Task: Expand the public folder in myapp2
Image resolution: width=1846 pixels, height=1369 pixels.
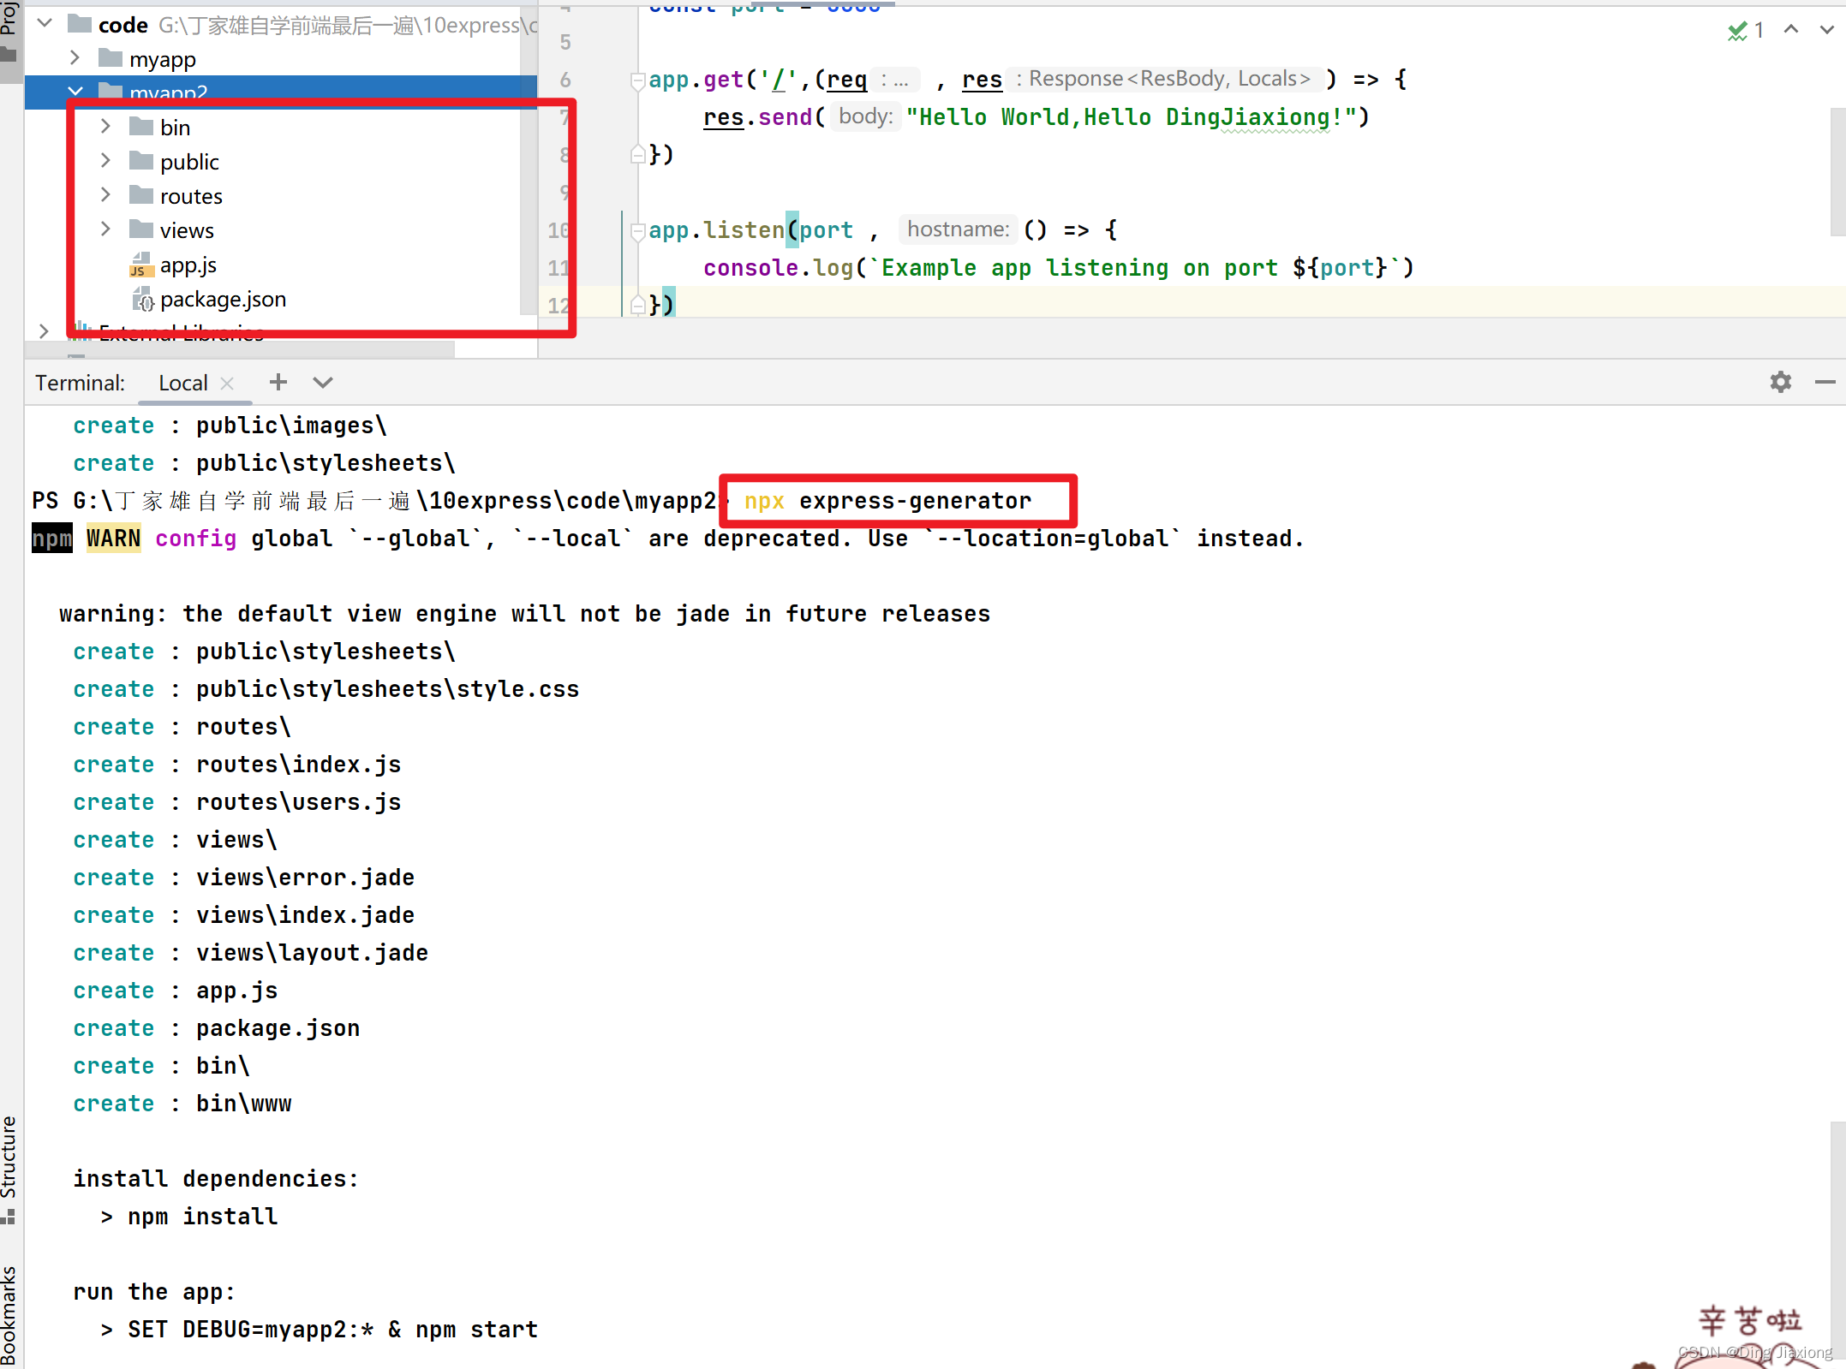Action: tap(108, 161)
